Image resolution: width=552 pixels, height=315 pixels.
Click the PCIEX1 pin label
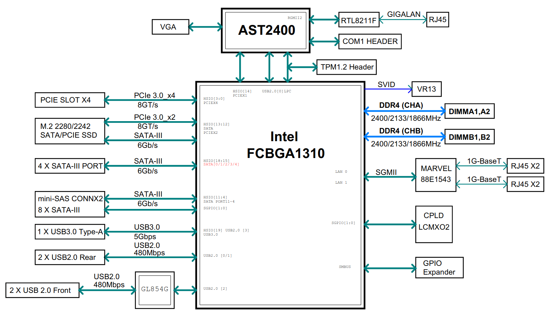(x=240, y=96)
